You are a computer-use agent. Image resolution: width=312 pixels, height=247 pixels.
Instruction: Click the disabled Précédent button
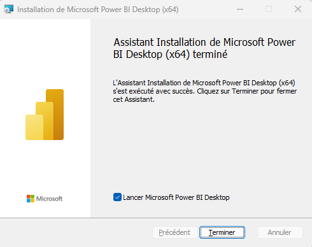pyautogui.click(x=174, y=232)
